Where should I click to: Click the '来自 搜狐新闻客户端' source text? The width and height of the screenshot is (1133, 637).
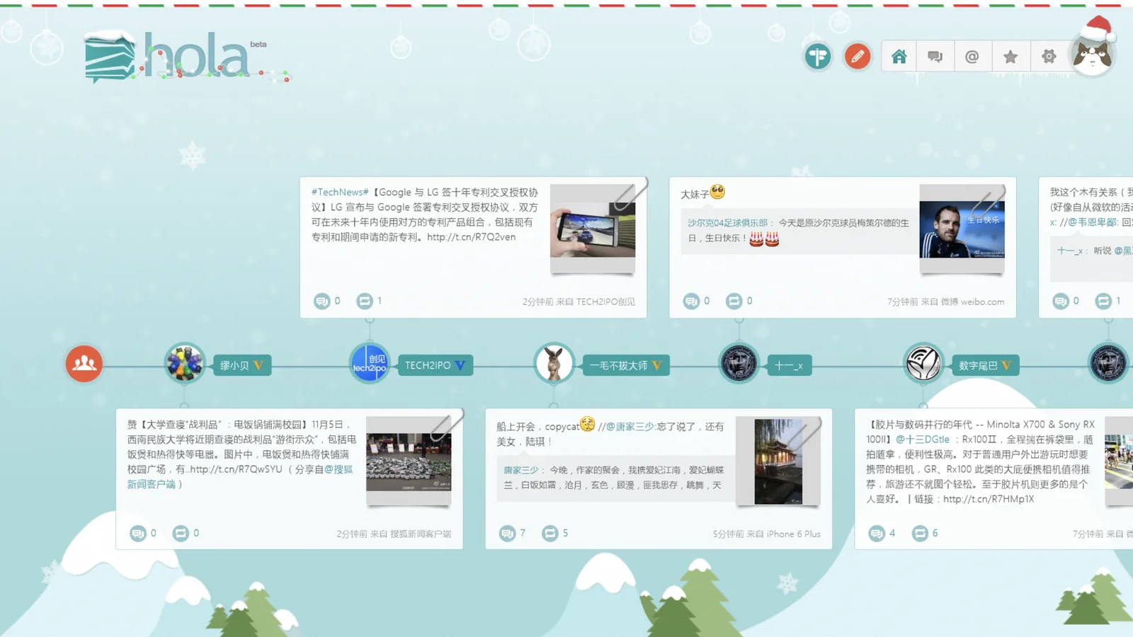click(411, 534)
